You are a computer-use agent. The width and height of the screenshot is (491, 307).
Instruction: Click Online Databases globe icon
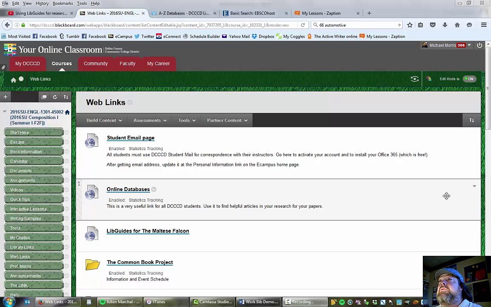[x=92, y=192]
